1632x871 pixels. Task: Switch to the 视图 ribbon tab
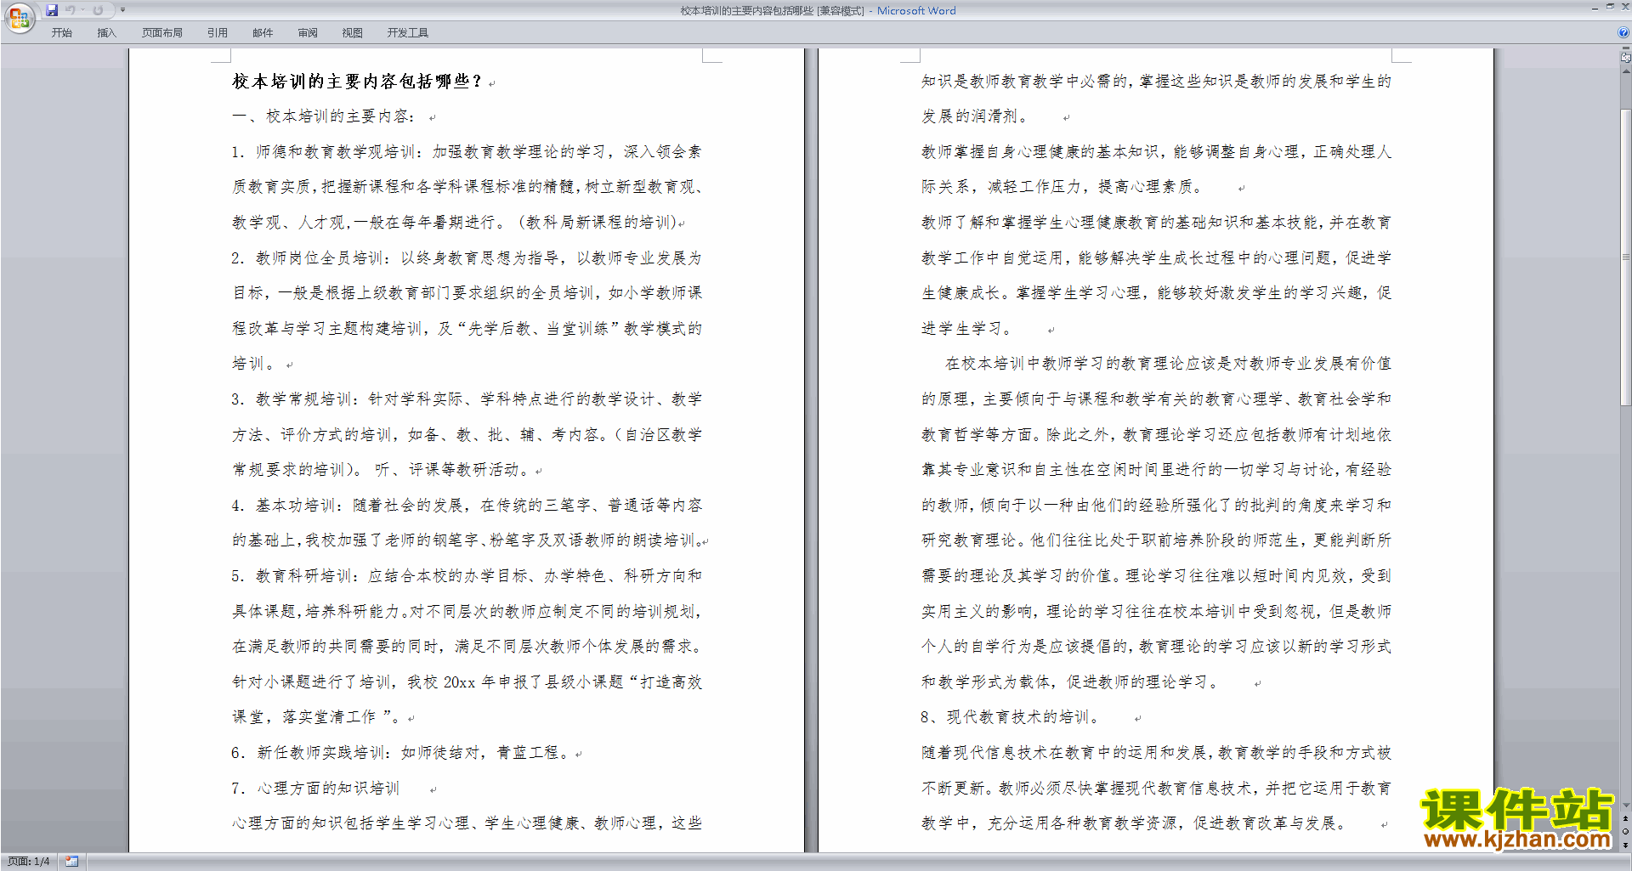tap(353, 33)
